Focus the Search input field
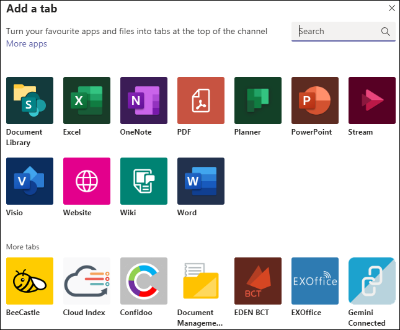Viewport: 400px width, 330px height. tap(344, 32)
